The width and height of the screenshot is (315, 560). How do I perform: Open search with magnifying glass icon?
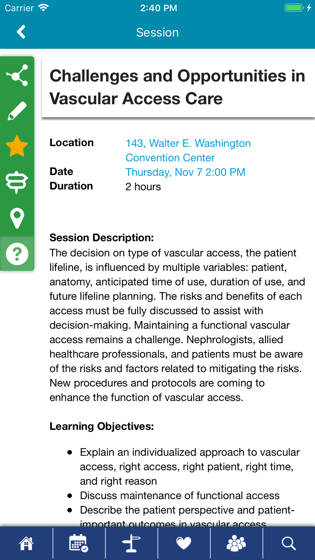tap(289, 543)
